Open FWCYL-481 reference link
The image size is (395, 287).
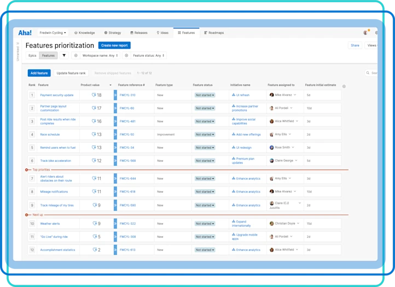(127, 121)
